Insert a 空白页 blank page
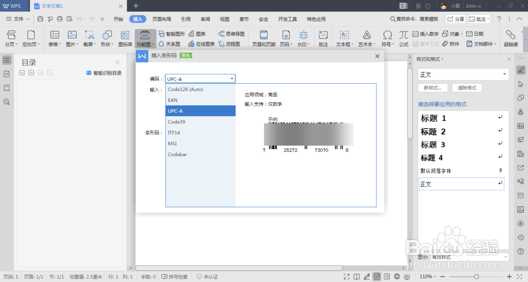Screen dimensions: 528x282 click(x=31, y=38)
